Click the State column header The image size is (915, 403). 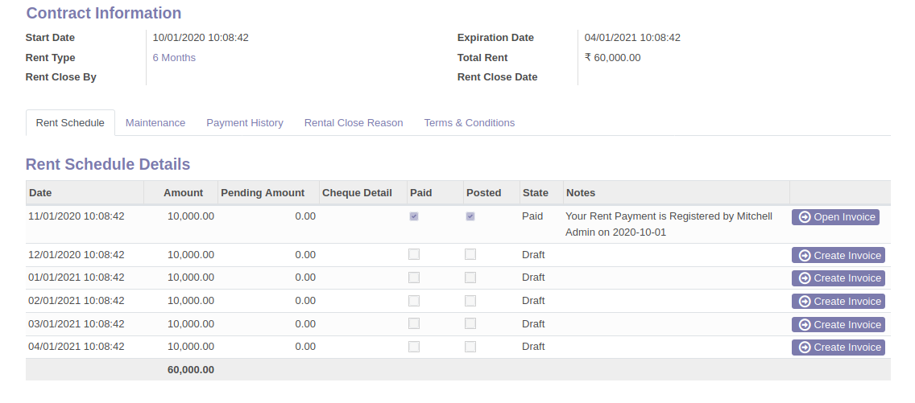coord(541,193)
